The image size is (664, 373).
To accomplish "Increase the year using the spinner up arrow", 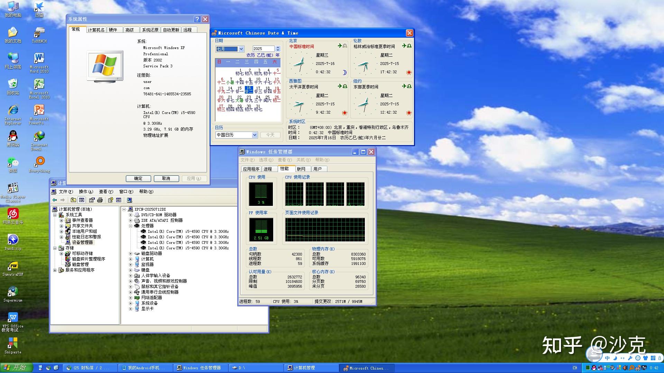I will coord(278,47).
